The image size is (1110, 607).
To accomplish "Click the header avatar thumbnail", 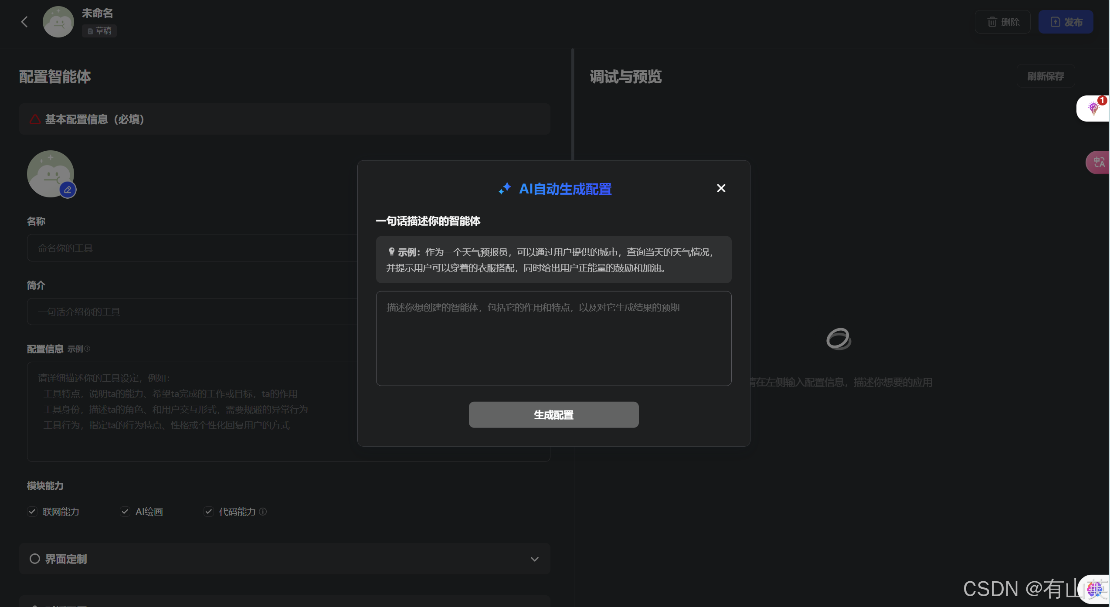I will click(58, 22).
